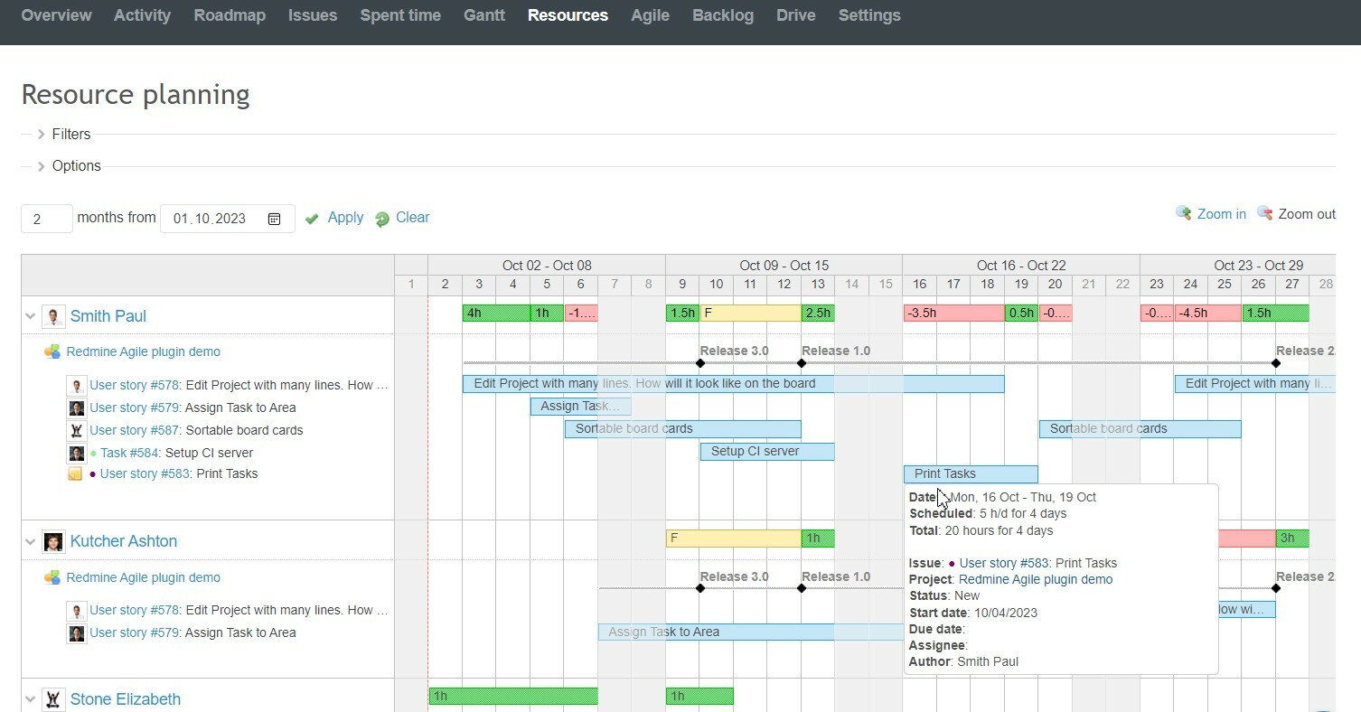Click Smith Paul's avatar icon
Image resolution: width=1361 pixels, height=712 pixels.
[53, 315]
